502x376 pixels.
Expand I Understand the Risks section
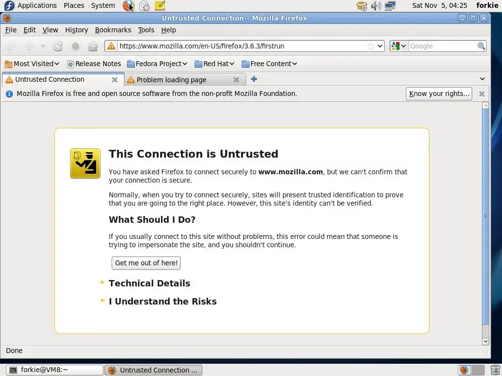coord(163,302)
